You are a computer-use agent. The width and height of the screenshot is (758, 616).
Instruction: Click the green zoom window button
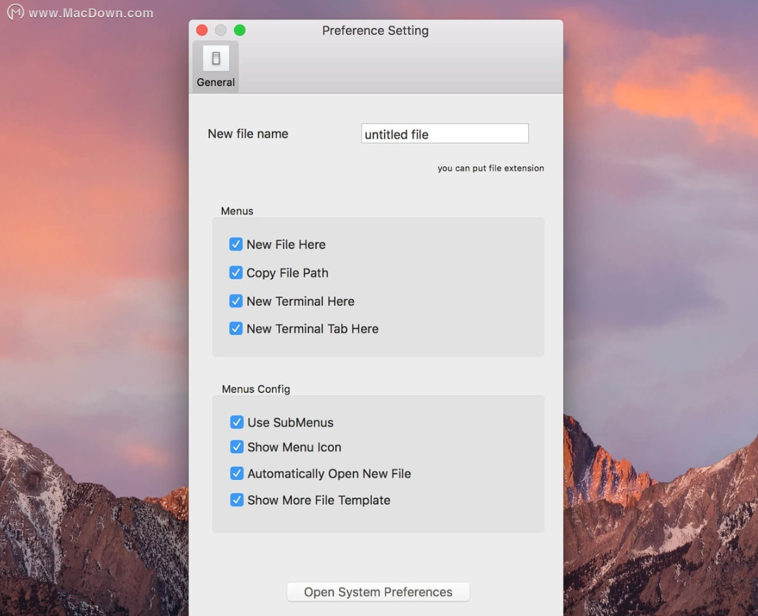click(240, 31)
